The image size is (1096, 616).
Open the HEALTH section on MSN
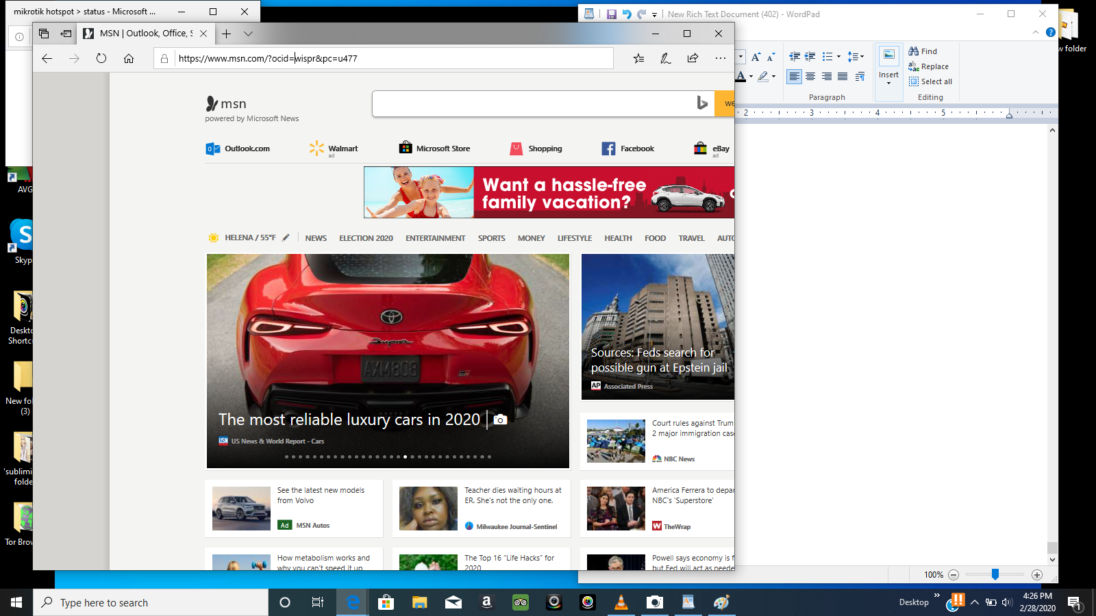[x=618, y=238]
